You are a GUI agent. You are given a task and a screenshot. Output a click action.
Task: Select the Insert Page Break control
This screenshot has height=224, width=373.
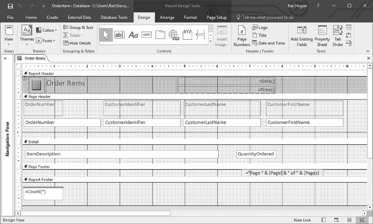point(201,35)
